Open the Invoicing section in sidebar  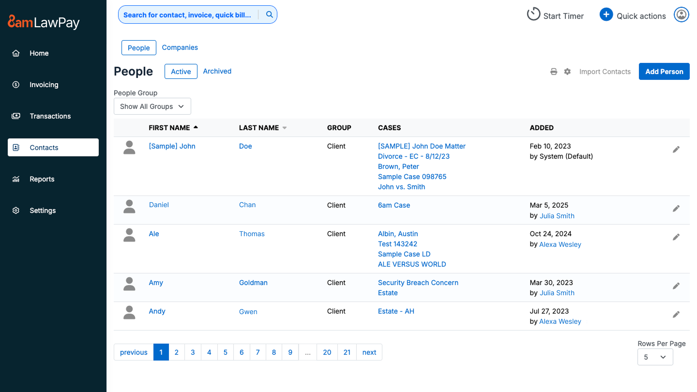click(x=44, y=84)
